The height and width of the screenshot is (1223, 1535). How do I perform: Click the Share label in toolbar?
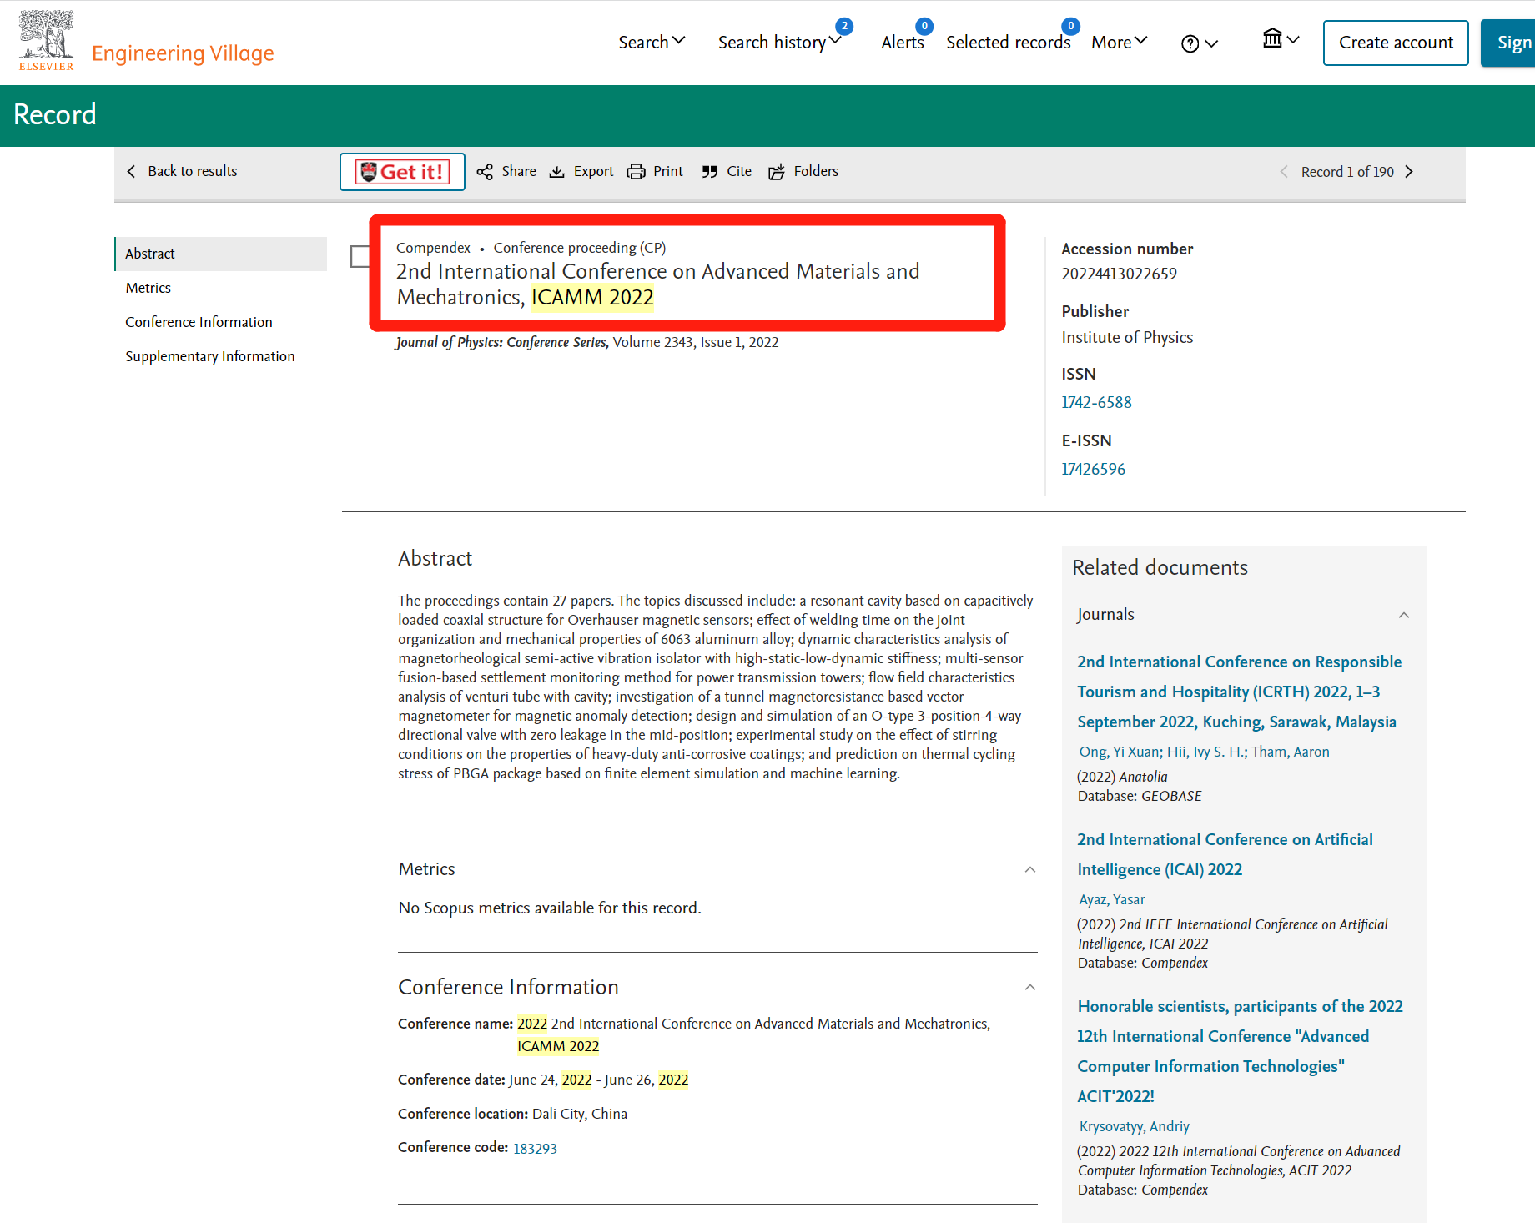(519, 171)
